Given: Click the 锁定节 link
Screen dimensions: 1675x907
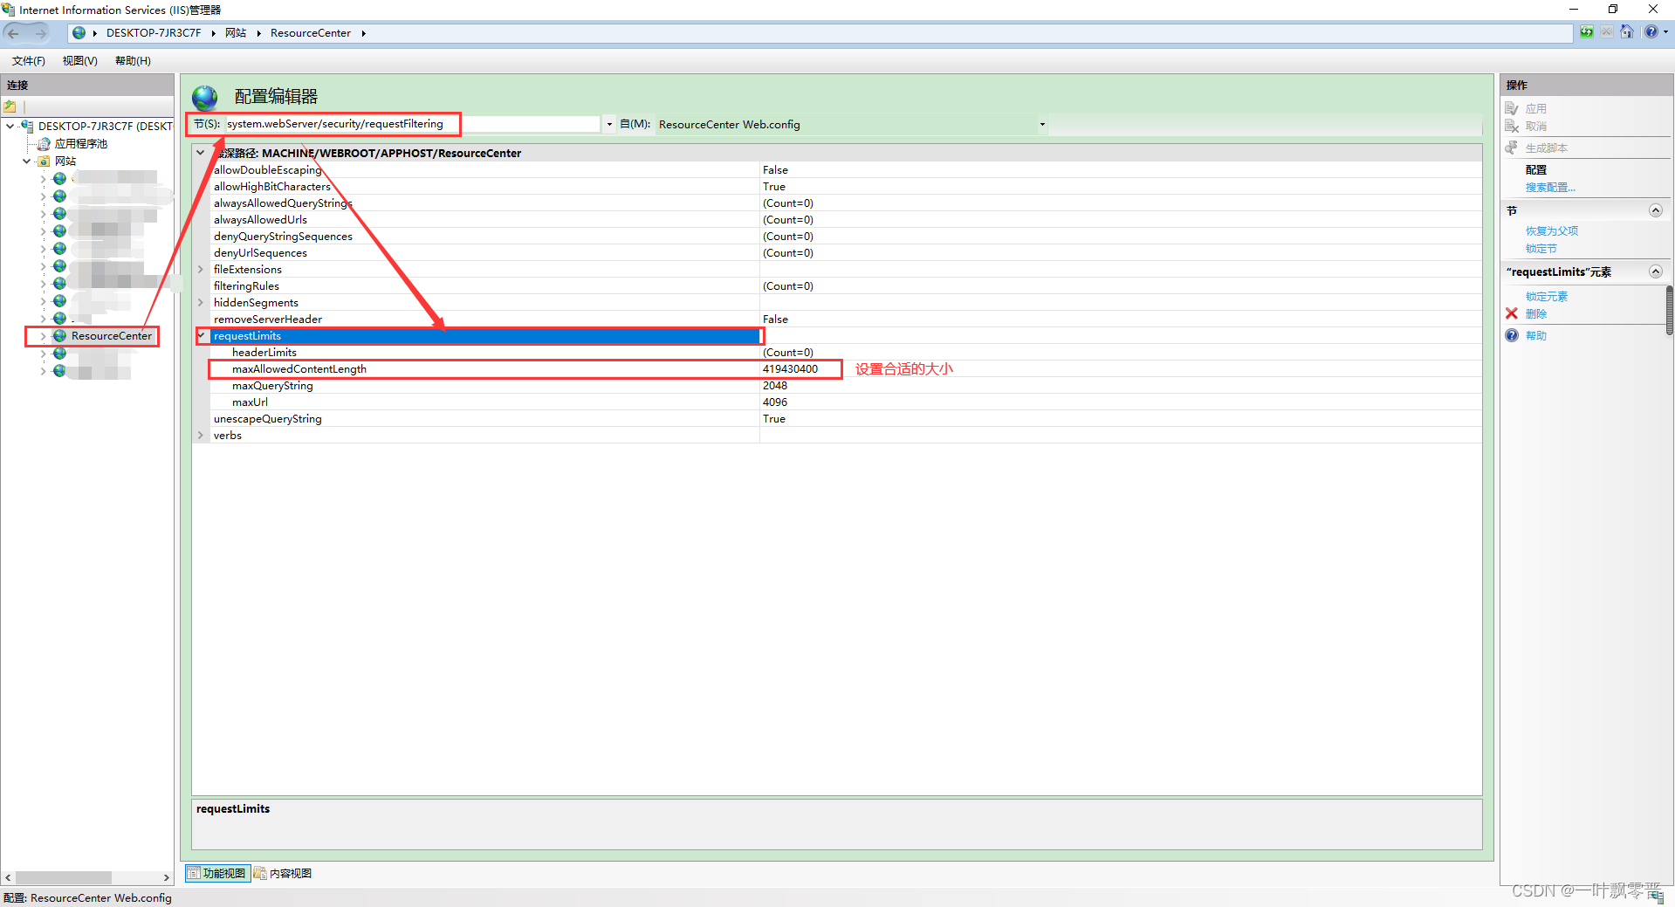Looking at the screenshot, I should click(x=1541, y=249).
